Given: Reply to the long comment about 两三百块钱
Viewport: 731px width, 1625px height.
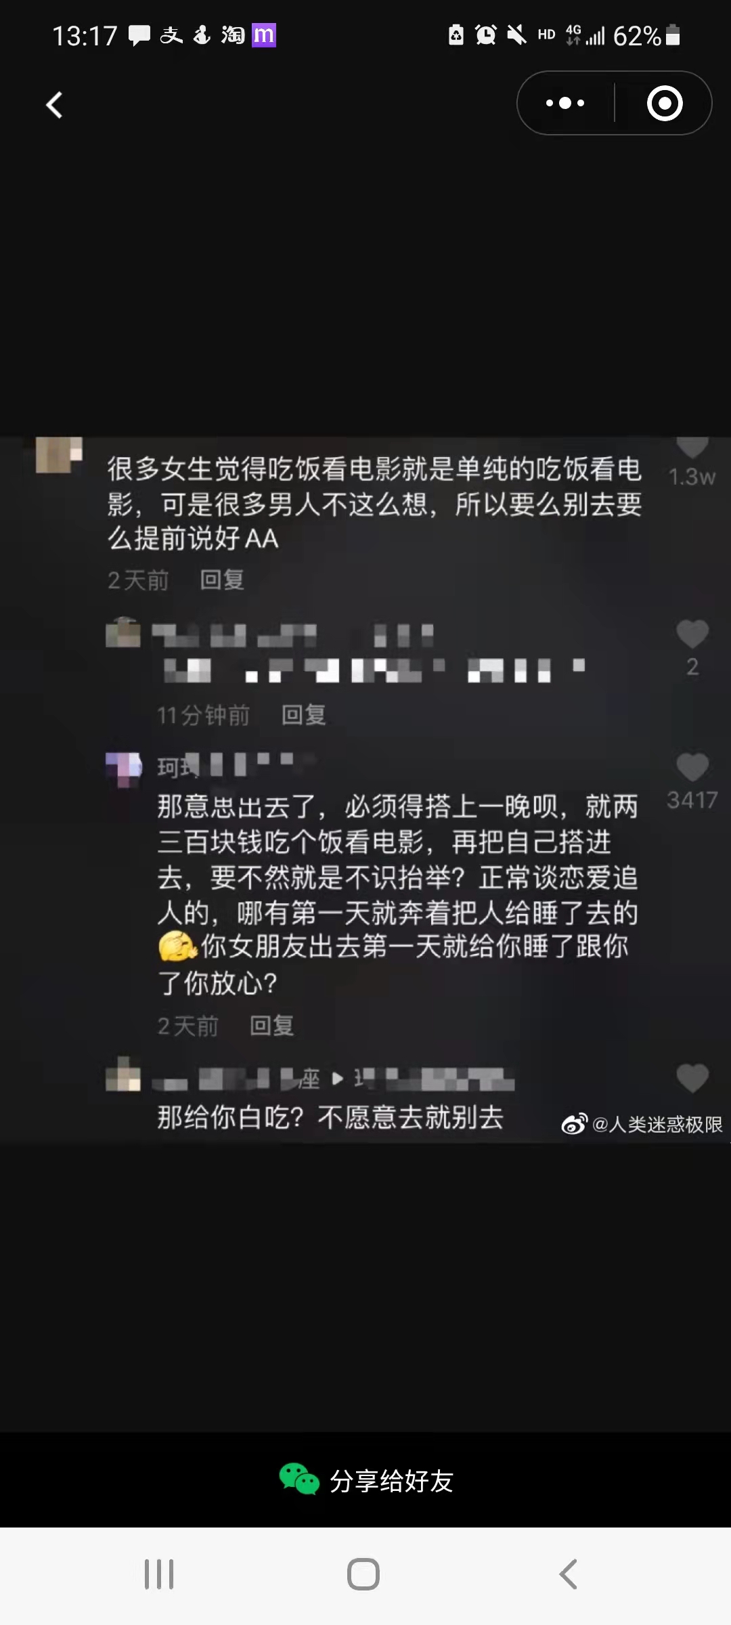Looking at the screenshot, I should (x=271, y=1025).
